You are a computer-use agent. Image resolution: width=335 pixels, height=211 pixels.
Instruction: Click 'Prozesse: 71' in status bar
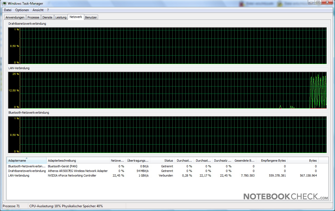click(11, 206)
